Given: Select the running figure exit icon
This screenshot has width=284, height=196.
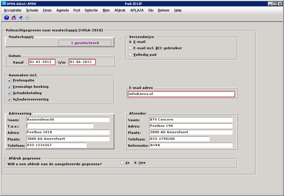Looking at the screenshot, I should pos(20,18).
